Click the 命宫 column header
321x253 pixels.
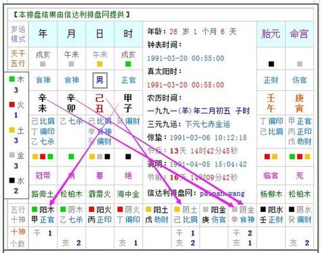pos(299,34)
